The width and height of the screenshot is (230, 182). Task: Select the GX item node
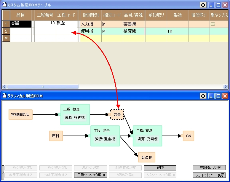pyautogui.click(x=189, y=136)
